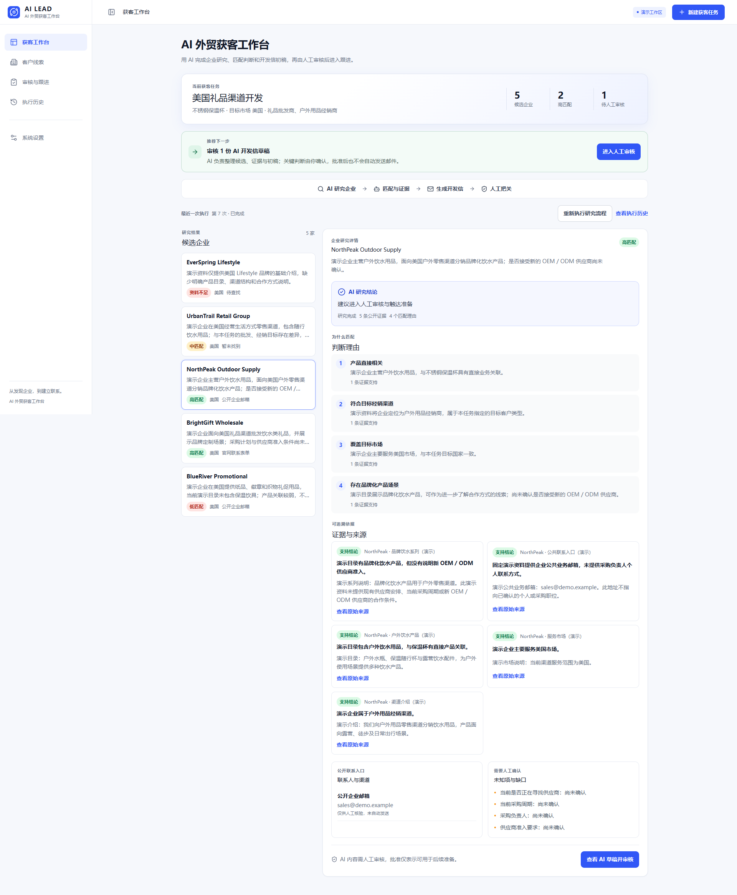Viewport: 737px width, 895px height.
Task: Click sales@demo.example under 公开企业邮箱
Action: [365, 805]
